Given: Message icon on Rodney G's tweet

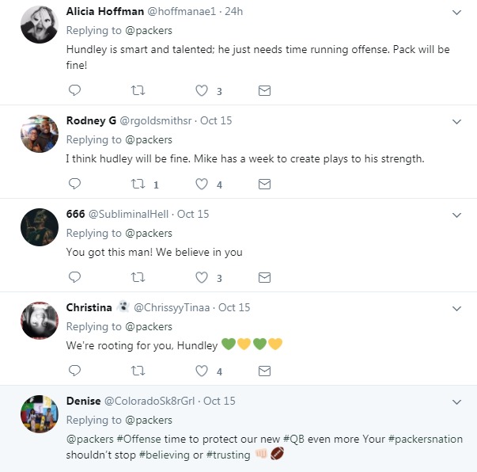Looking at the screenshot, I should [x=265, y=184].
